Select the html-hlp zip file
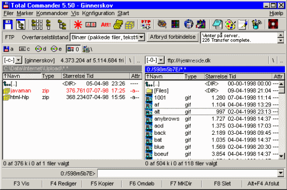This screenshot has width=287, height=190. 72,97
